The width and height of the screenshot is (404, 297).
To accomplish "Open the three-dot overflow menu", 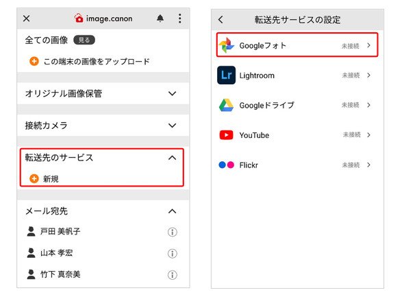I will tap(180, 19).
